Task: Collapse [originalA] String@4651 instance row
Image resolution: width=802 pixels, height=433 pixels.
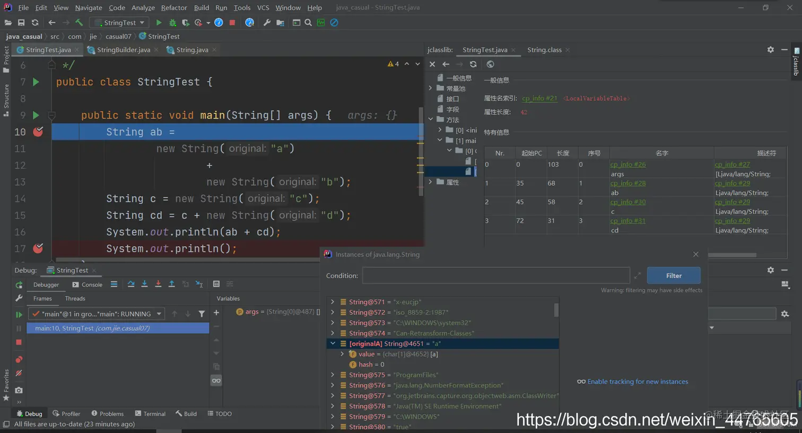Action: [x=333, y=344]
